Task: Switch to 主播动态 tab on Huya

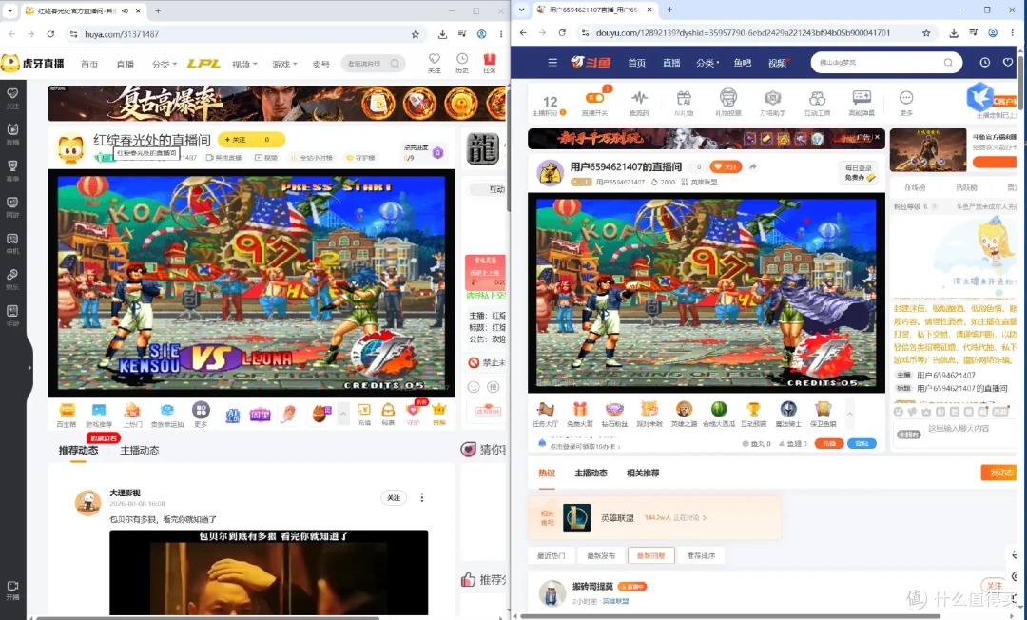Action: click(140, 450)
